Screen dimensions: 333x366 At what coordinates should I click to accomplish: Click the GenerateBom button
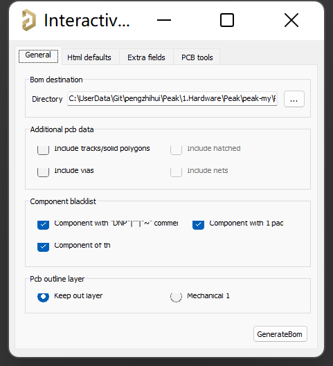click(x=280, y=334)
